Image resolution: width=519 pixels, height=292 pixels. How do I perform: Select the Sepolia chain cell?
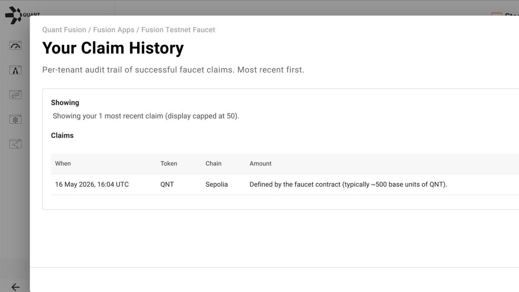tap(217, 184)
